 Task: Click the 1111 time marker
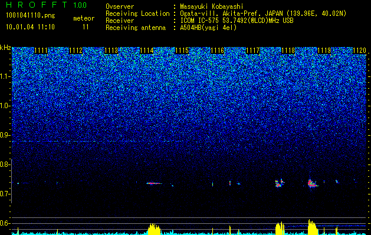coord(41,51)
